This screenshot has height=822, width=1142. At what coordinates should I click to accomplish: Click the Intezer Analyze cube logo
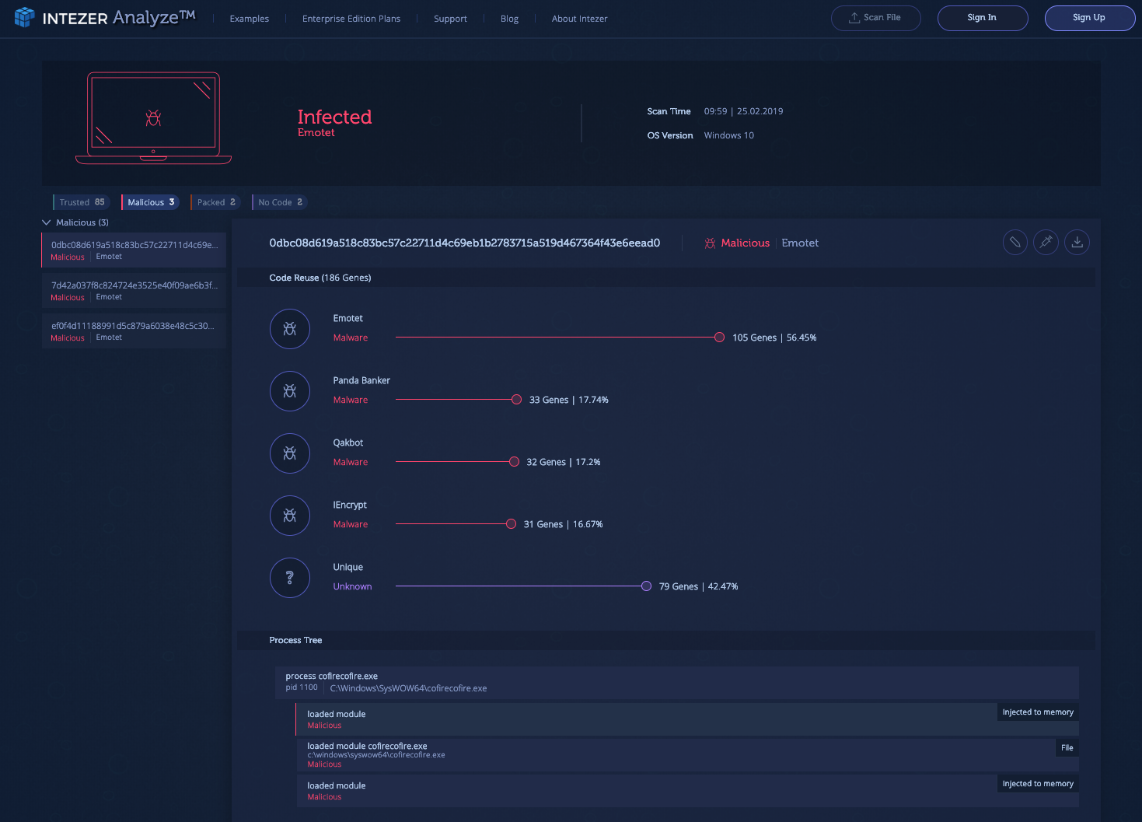[25, 17]
